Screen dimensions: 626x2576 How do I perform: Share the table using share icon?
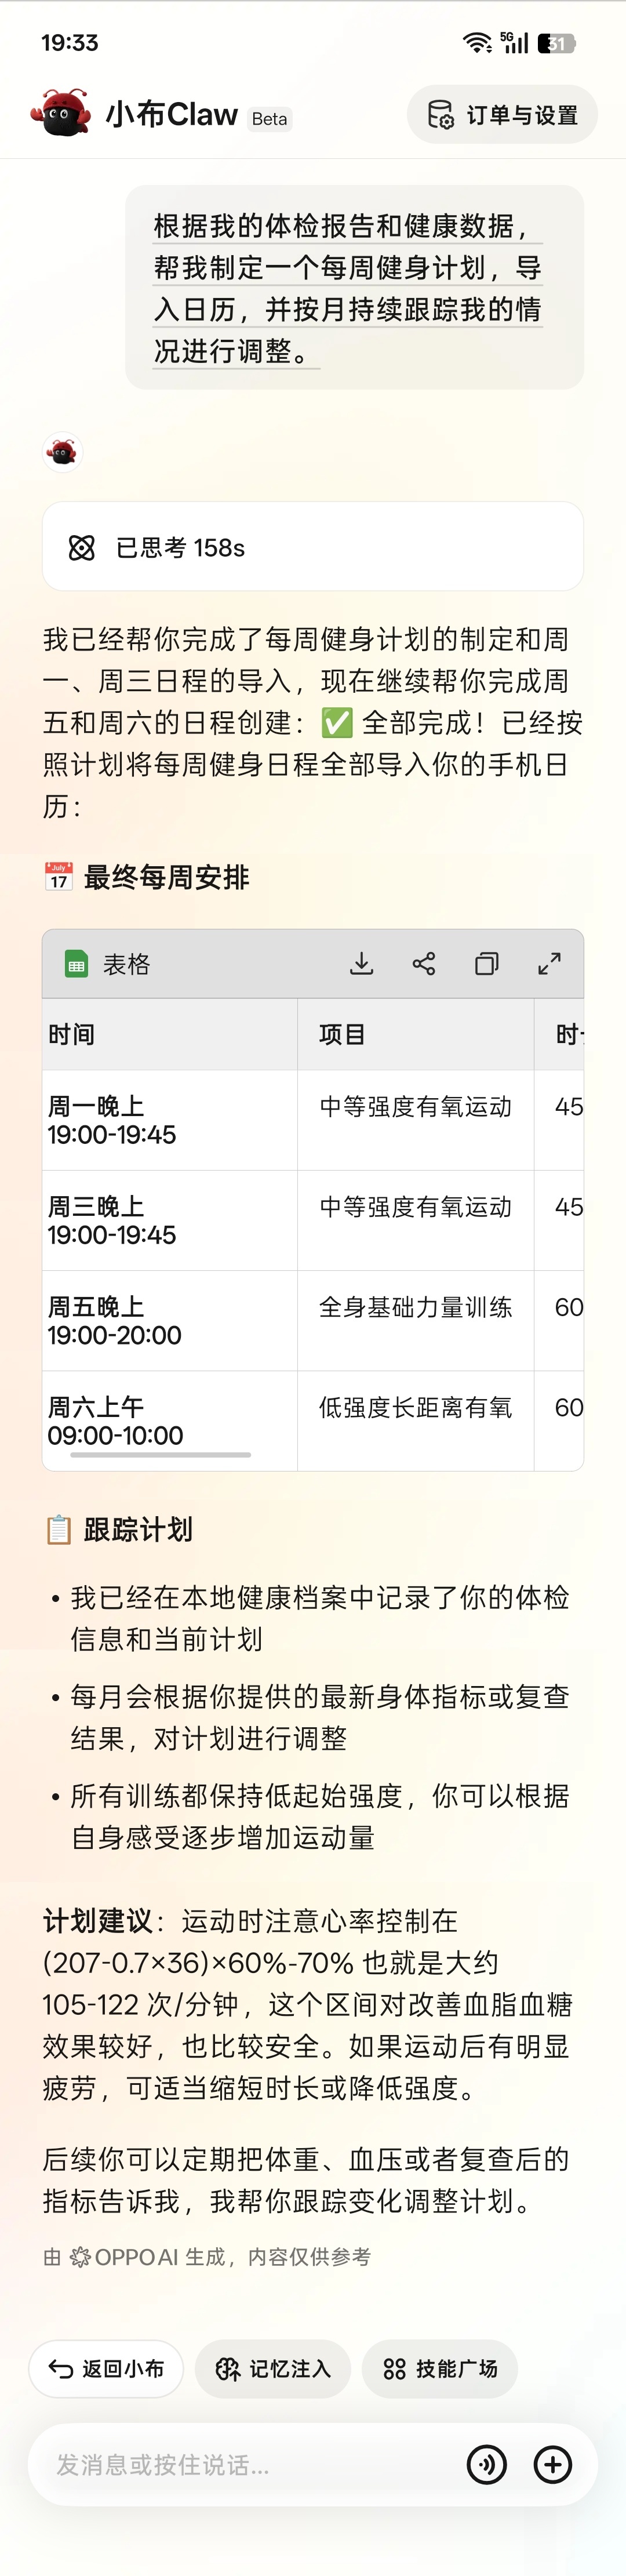tap(424, 964)
